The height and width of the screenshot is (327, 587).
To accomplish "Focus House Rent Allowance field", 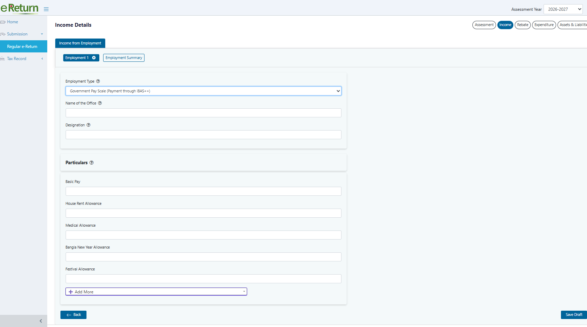I will pos(204,213).
